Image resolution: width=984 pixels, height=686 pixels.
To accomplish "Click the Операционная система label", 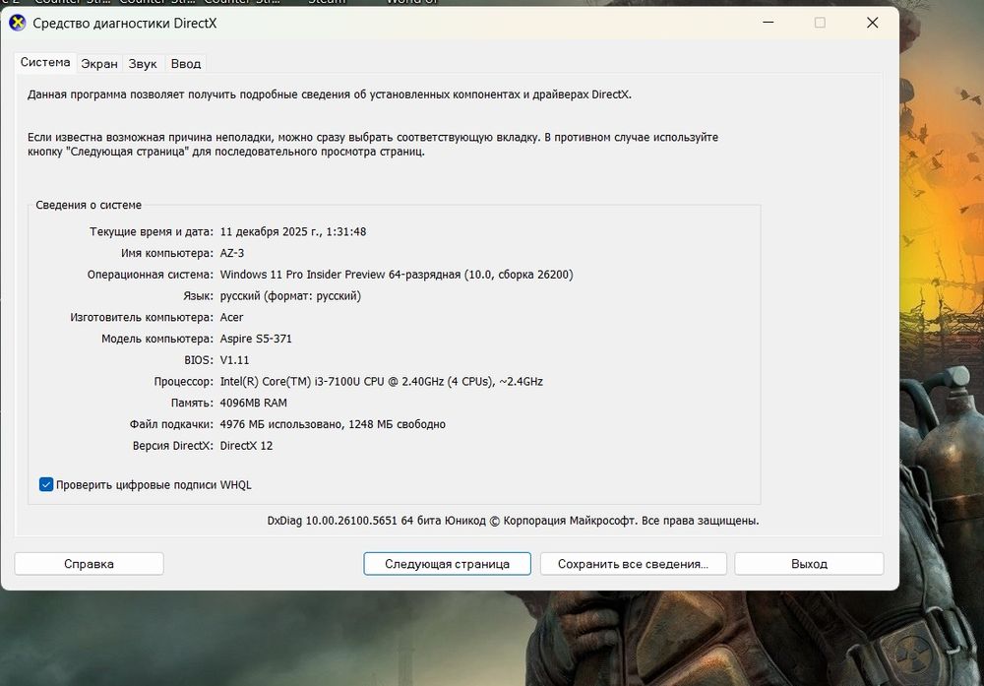I will [x=150, y=275].
